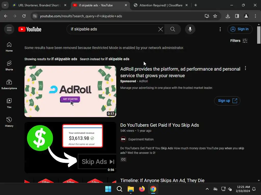Open 'Timeline: If Anyone Skips An Ad' video
261x195 pixels.
[162, 181]
